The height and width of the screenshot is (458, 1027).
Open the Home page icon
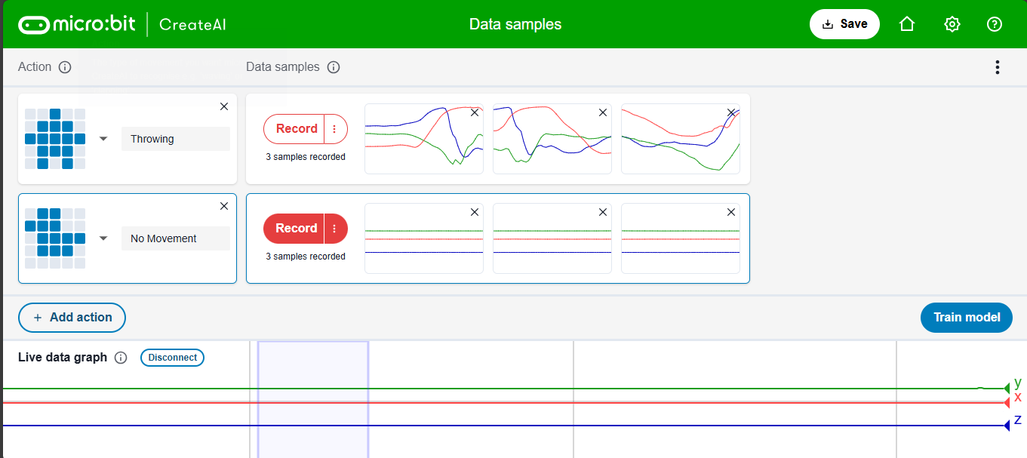tap(907, 24)
